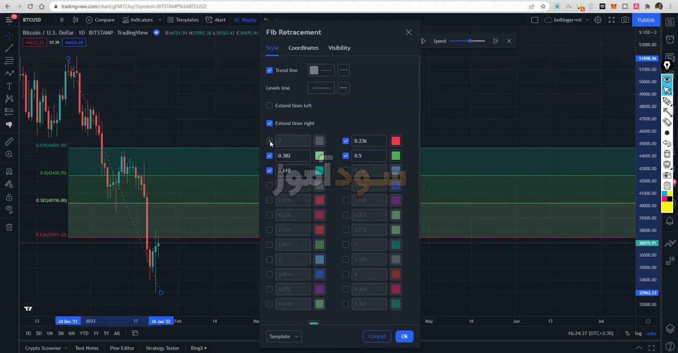Uncheck the Trend line checkbox
Viewport: 678px width, 353px height.
(269, 70)
